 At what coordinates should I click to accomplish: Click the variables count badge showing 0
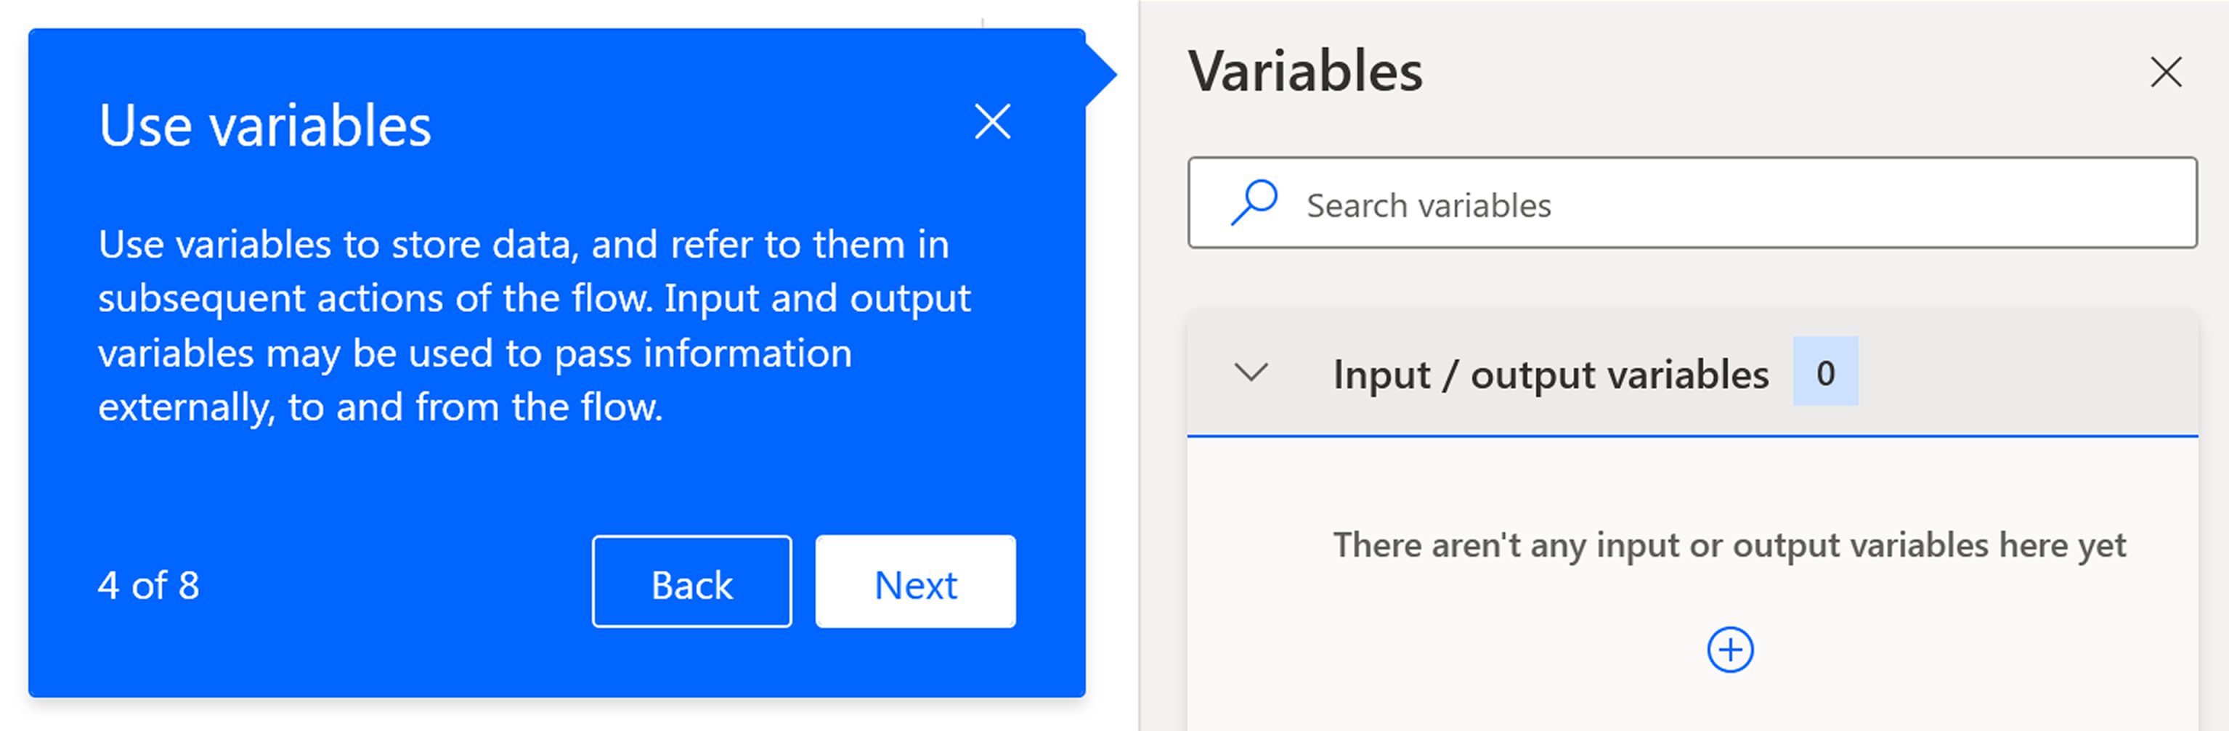[x=1825, y=372]
